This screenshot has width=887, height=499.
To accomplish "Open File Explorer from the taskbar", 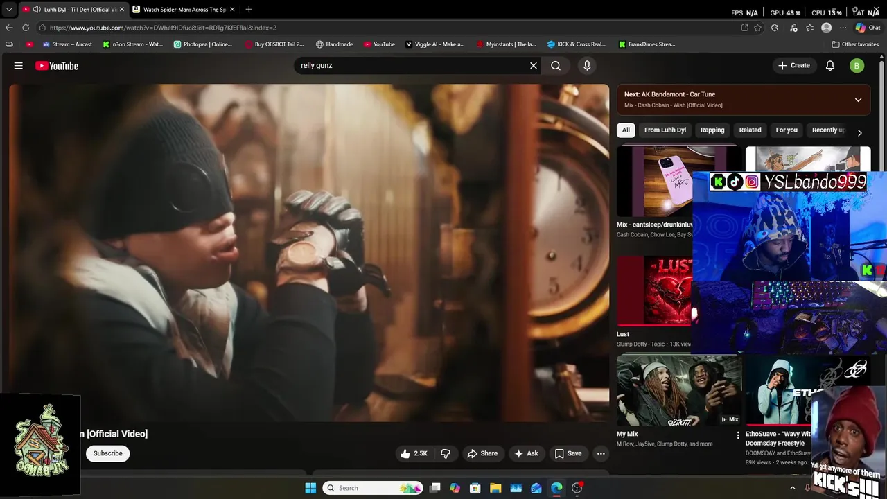I will [495, 488].
